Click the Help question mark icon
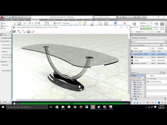Viewport: 167px width, 125px height. pos(144,17)
